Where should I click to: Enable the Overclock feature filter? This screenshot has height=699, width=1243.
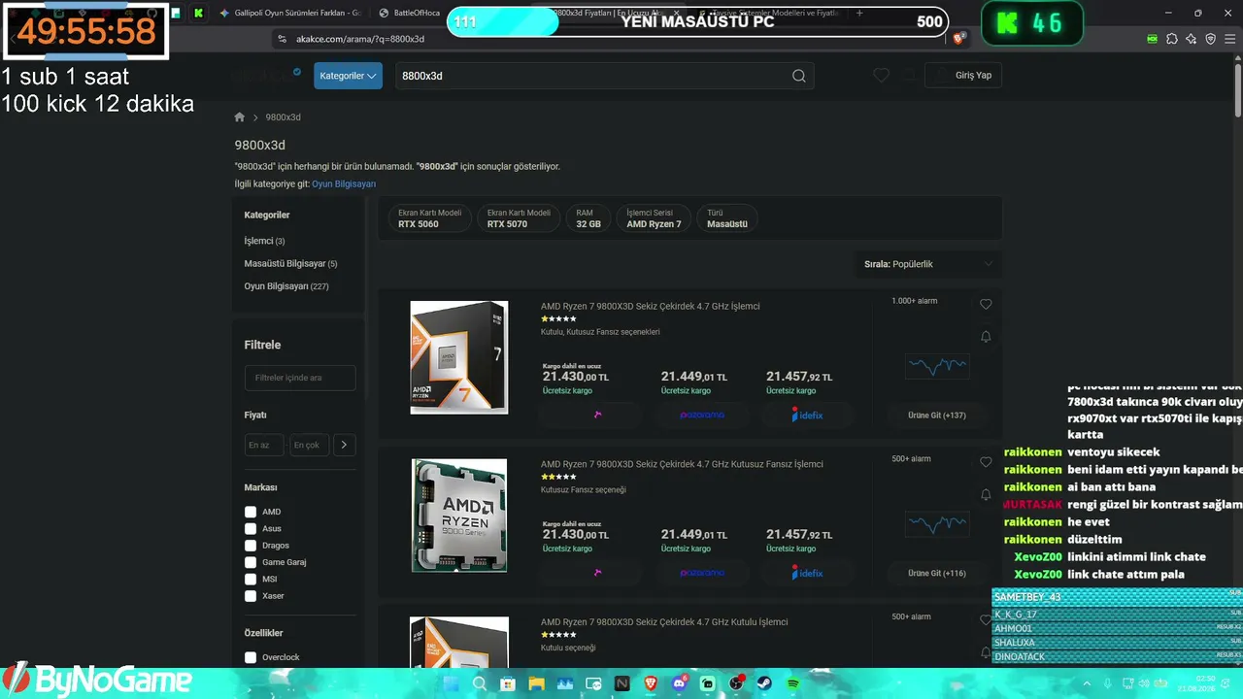pyautogui.click(x=251, y=657)
